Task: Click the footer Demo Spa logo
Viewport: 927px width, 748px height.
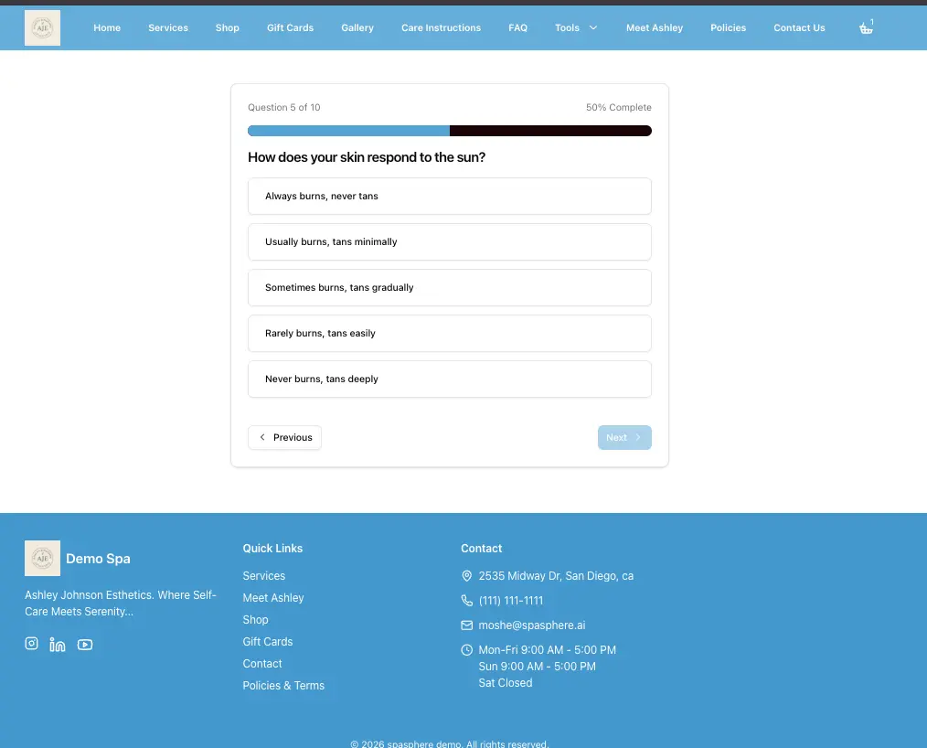Action: click(42, 558)
